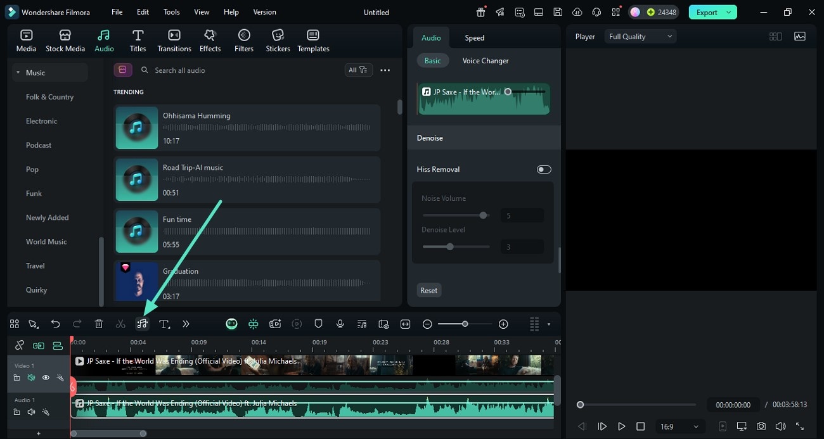This screenshot has width=824, height=439.
Task: Toggle auto ripple icon above track headers
Action: click(x=39, y=345)
